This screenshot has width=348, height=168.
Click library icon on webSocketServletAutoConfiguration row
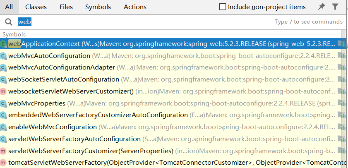(x=341, y=79)
